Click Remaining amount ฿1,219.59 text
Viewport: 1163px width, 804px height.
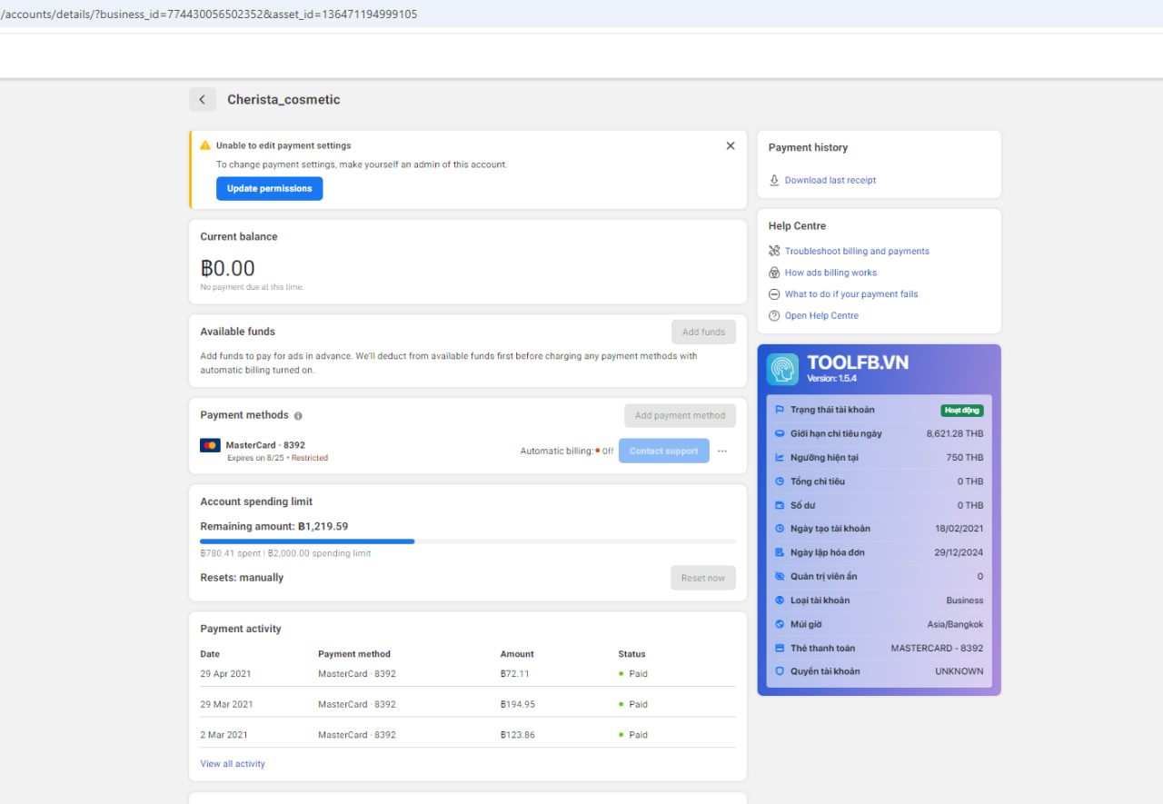[x=274, y=526]
